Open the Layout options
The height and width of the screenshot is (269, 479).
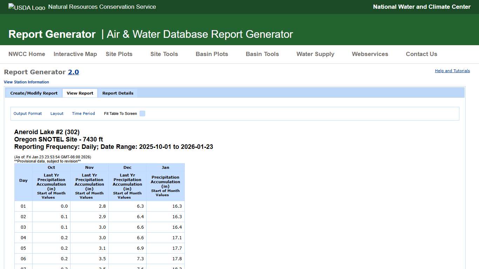tap(57, 113)
